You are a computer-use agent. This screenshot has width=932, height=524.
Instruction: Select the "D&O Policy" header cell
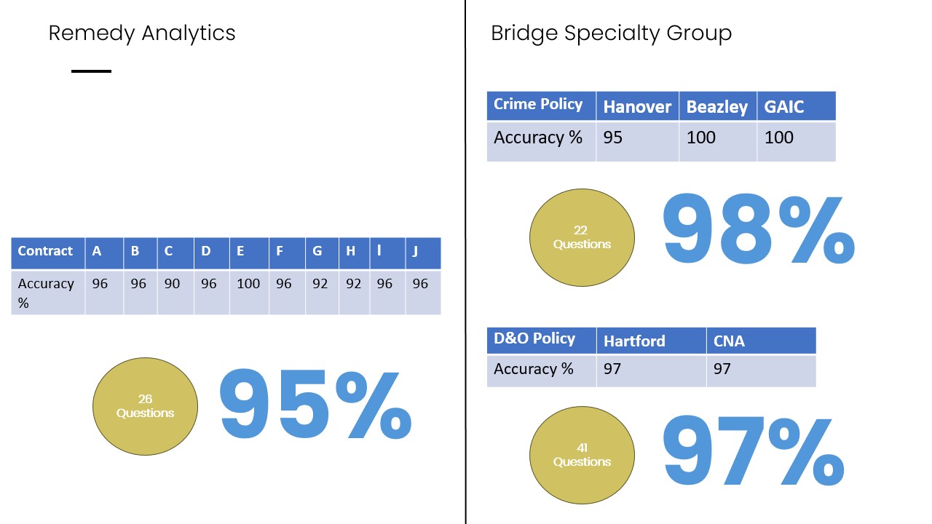click(540, 339)
